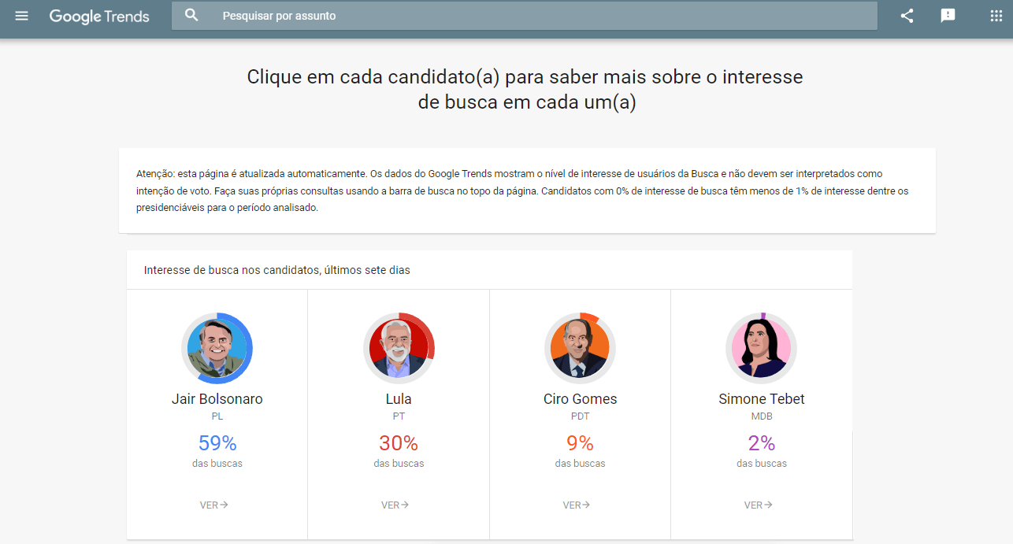Open VER link for Simone Tebet
Image resolution: width=1013 pixels, height=544 pixels.
(x=759, y=505)
